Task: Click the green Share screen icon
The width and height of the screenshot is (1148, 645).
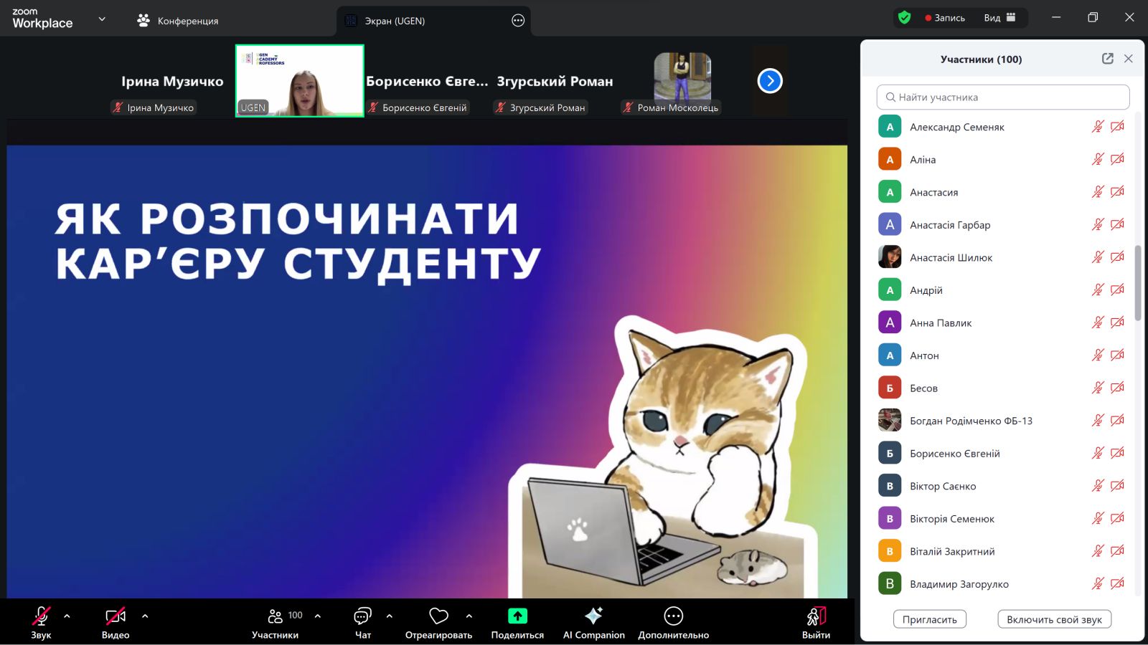Action: 517,616
